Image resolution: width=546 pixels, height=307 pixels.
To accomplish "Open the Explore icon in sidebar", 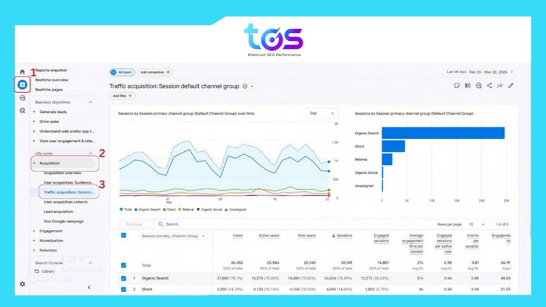I will (22, 98).
